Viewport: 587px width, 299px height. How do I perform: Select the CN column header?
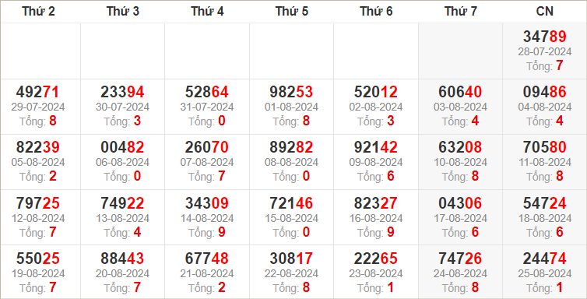[545, 11]
